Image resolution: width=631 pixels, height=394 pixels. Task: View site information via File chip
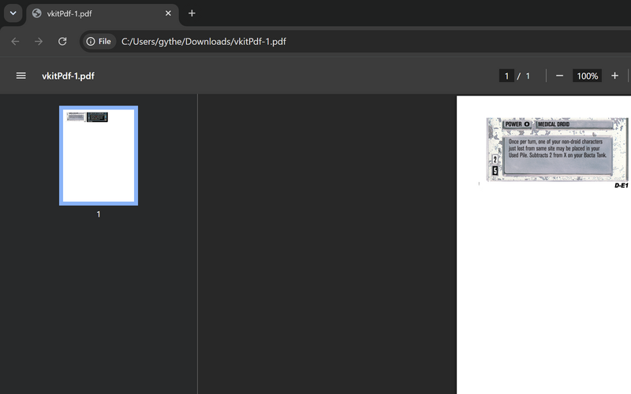click(x=99, y=42)
